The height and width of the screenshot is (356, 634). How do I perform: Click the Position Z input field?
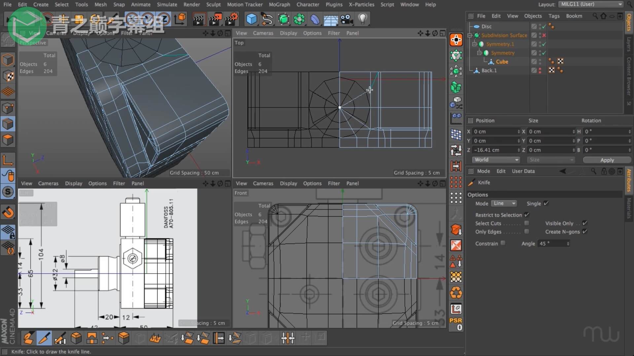click(495, 150)
